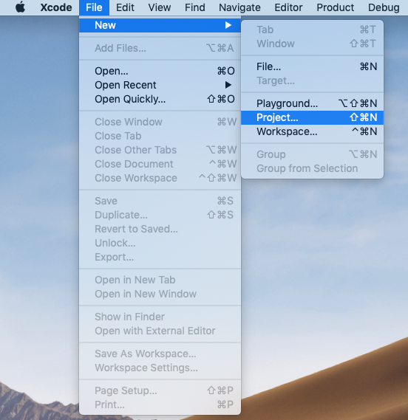Expand the Open Recent submenu
The width and height of the screenshot is (408, 420).
coord(160,85)
